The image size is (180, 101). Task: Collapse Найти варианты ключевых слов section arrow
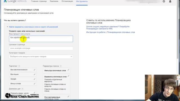click(8, 27)
